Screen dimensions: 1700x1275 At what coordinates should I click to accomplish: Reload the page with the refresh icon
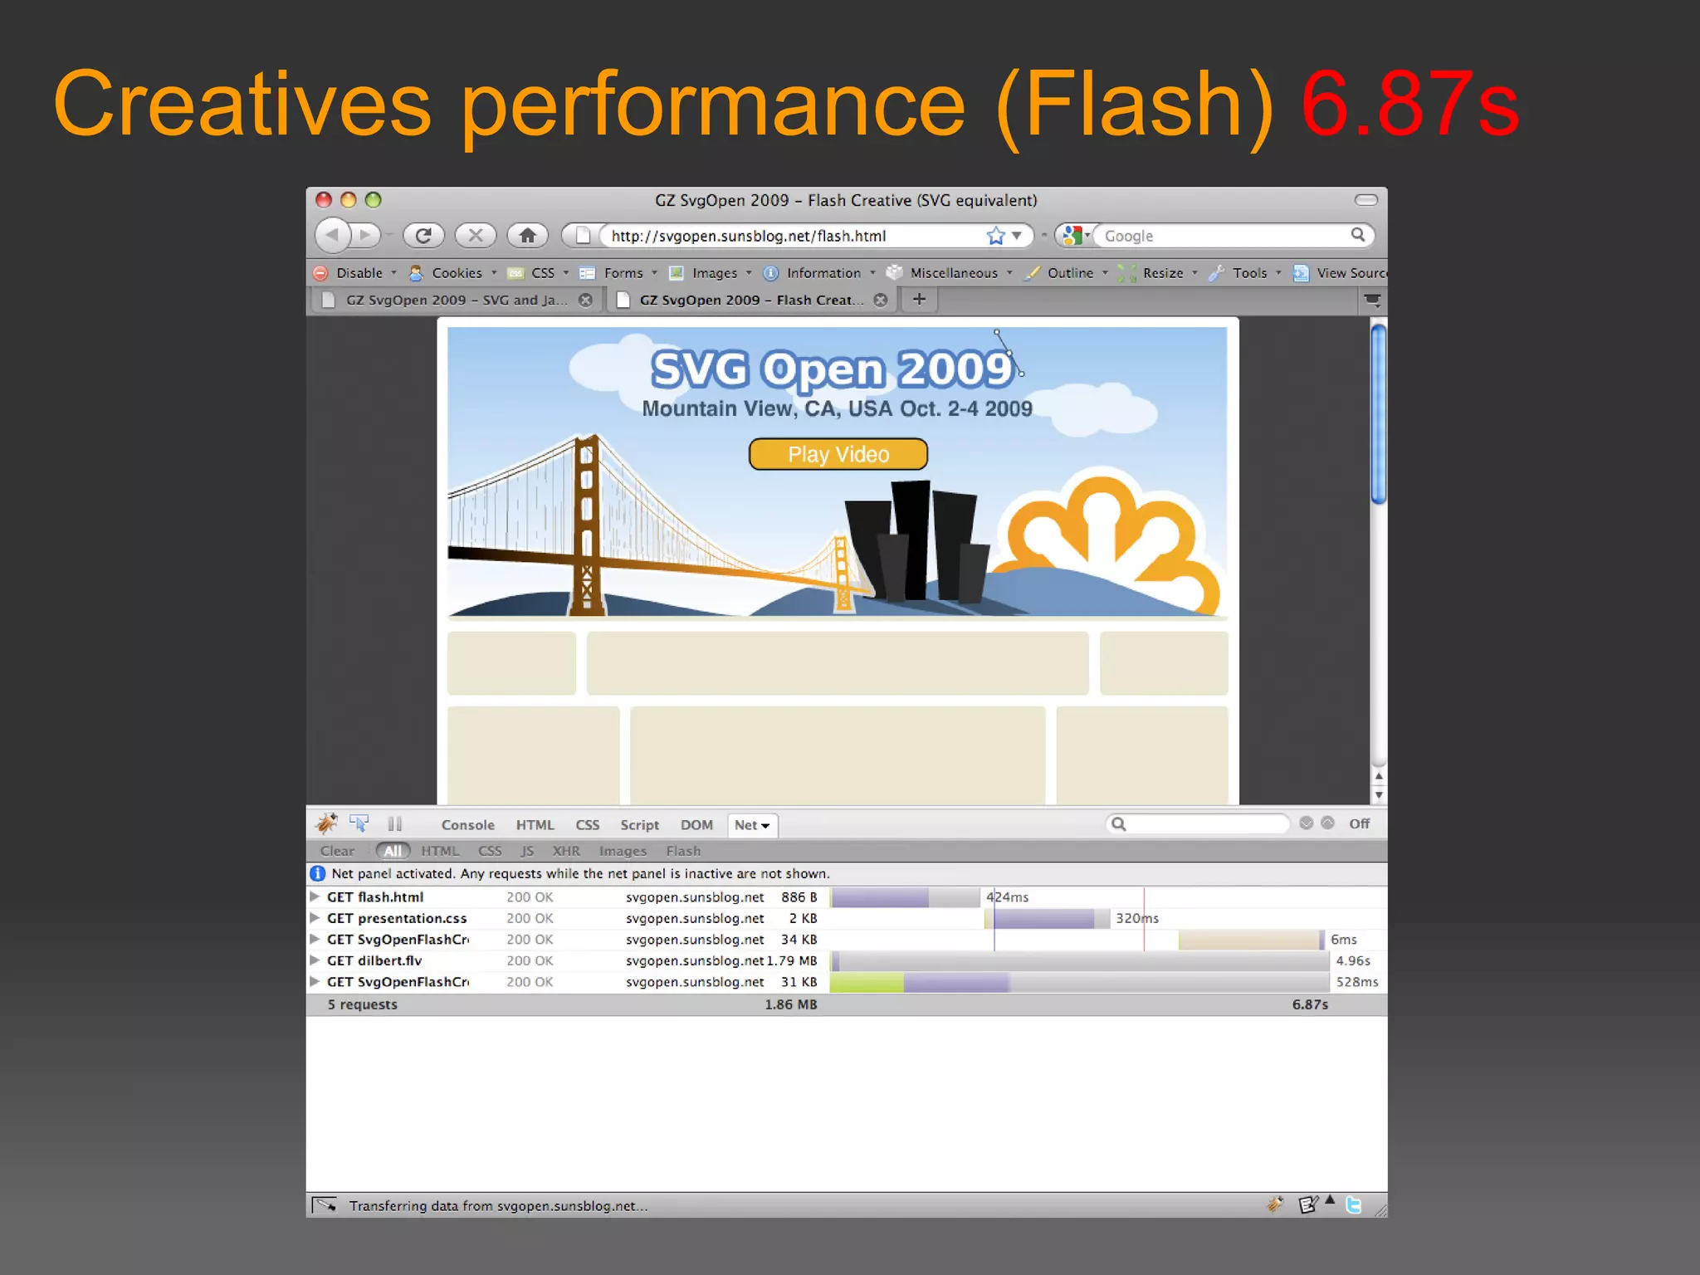423,235
